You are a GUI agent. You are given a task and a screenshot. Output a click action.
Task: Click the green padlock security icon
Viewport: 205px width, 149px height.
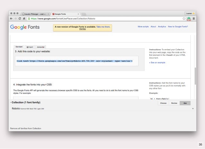(x=29, y=19)
